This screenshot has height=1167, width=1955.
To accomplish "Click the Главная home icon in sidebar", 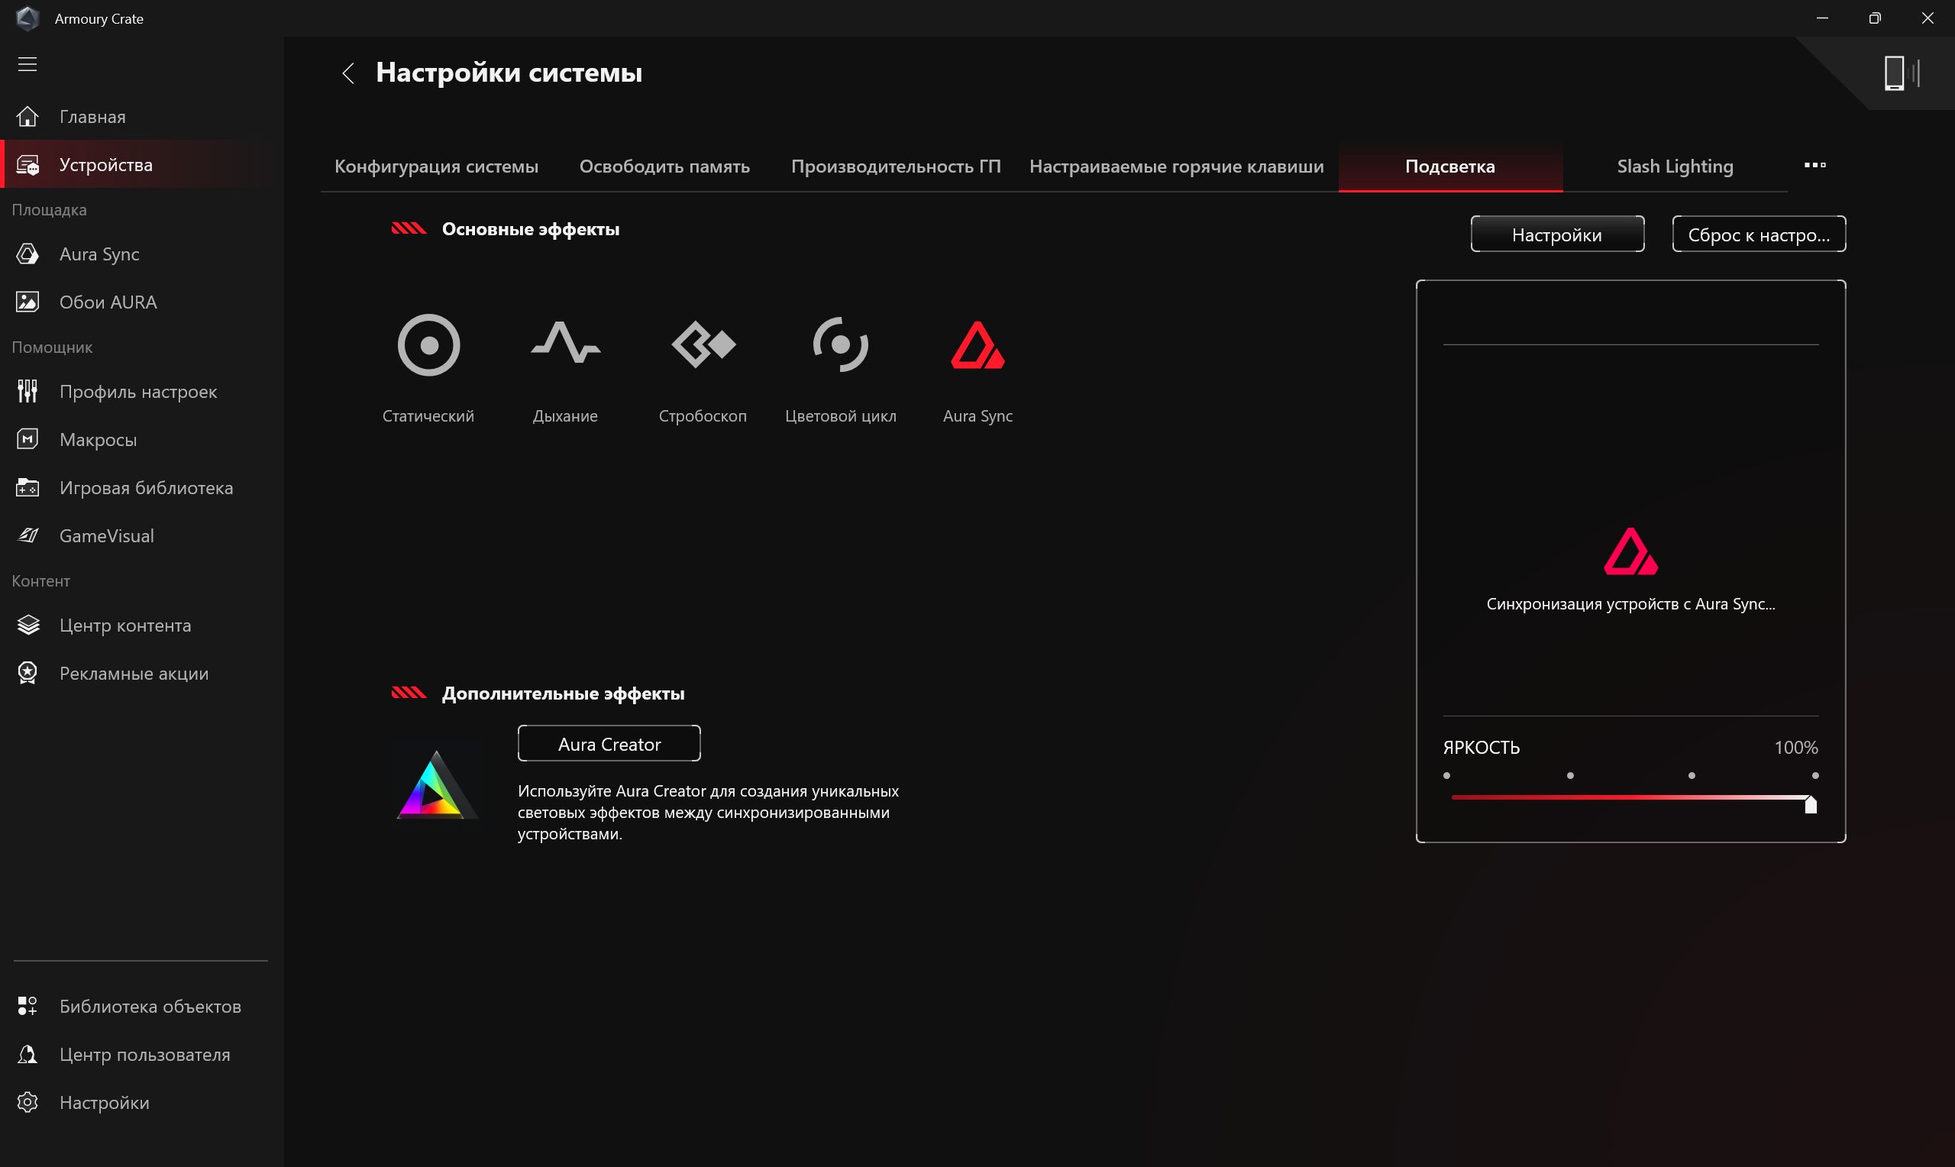I will click(x=27, y=116).
